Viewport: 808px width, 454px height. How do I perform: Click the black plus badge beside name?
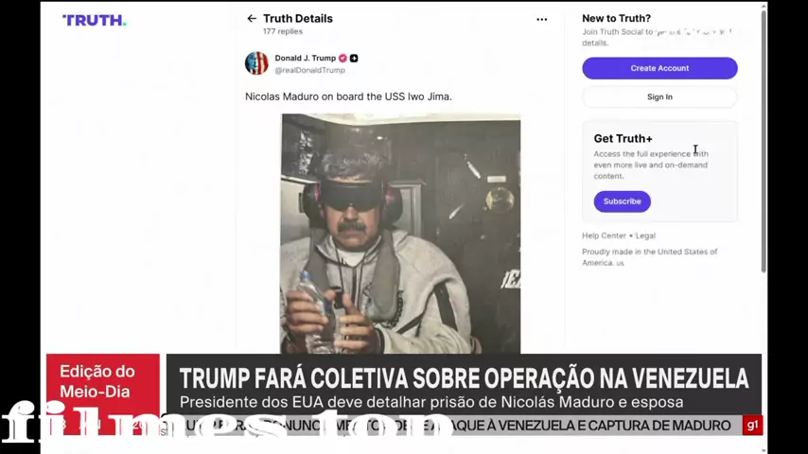pyautogui.click(x=354, y=59)
